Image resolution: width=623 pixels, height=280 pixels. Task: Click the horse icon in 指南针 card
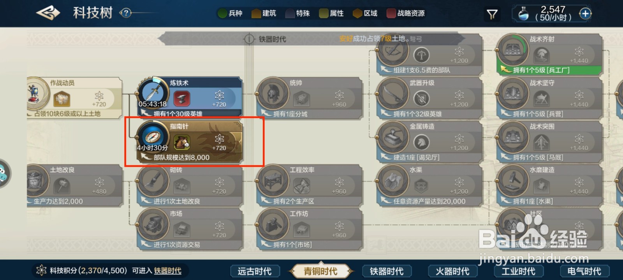[181, 143]
